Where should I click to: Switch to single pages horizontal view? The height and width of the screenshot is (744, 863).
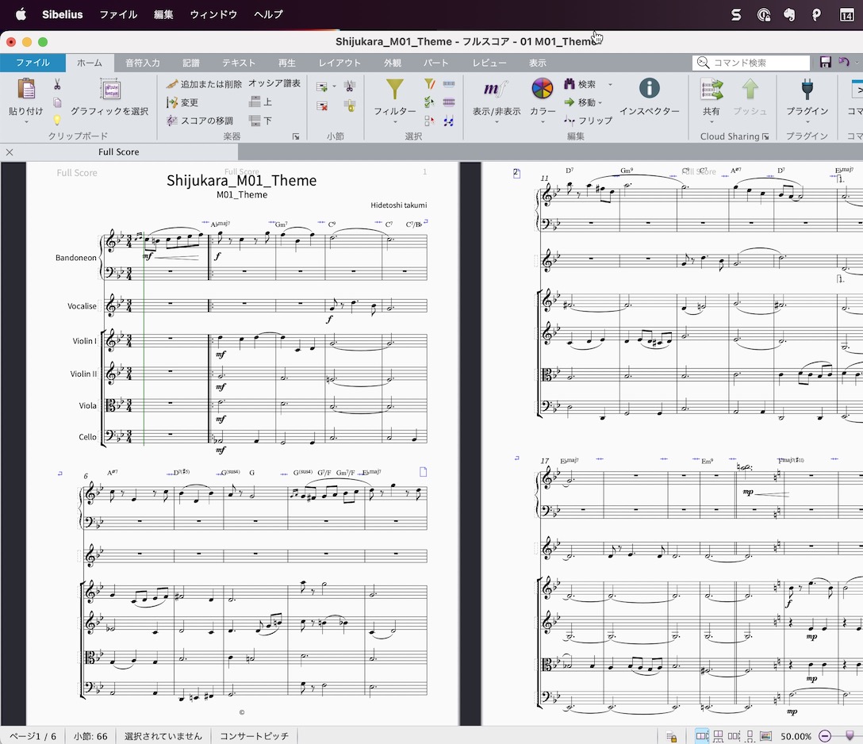pyautogui.click(x=734, y=736)
